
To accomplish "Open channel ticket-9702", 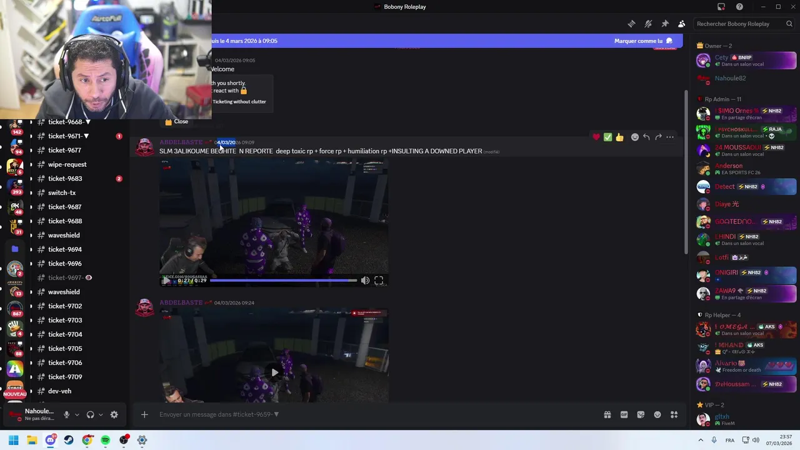I will [x=65, y=306].
